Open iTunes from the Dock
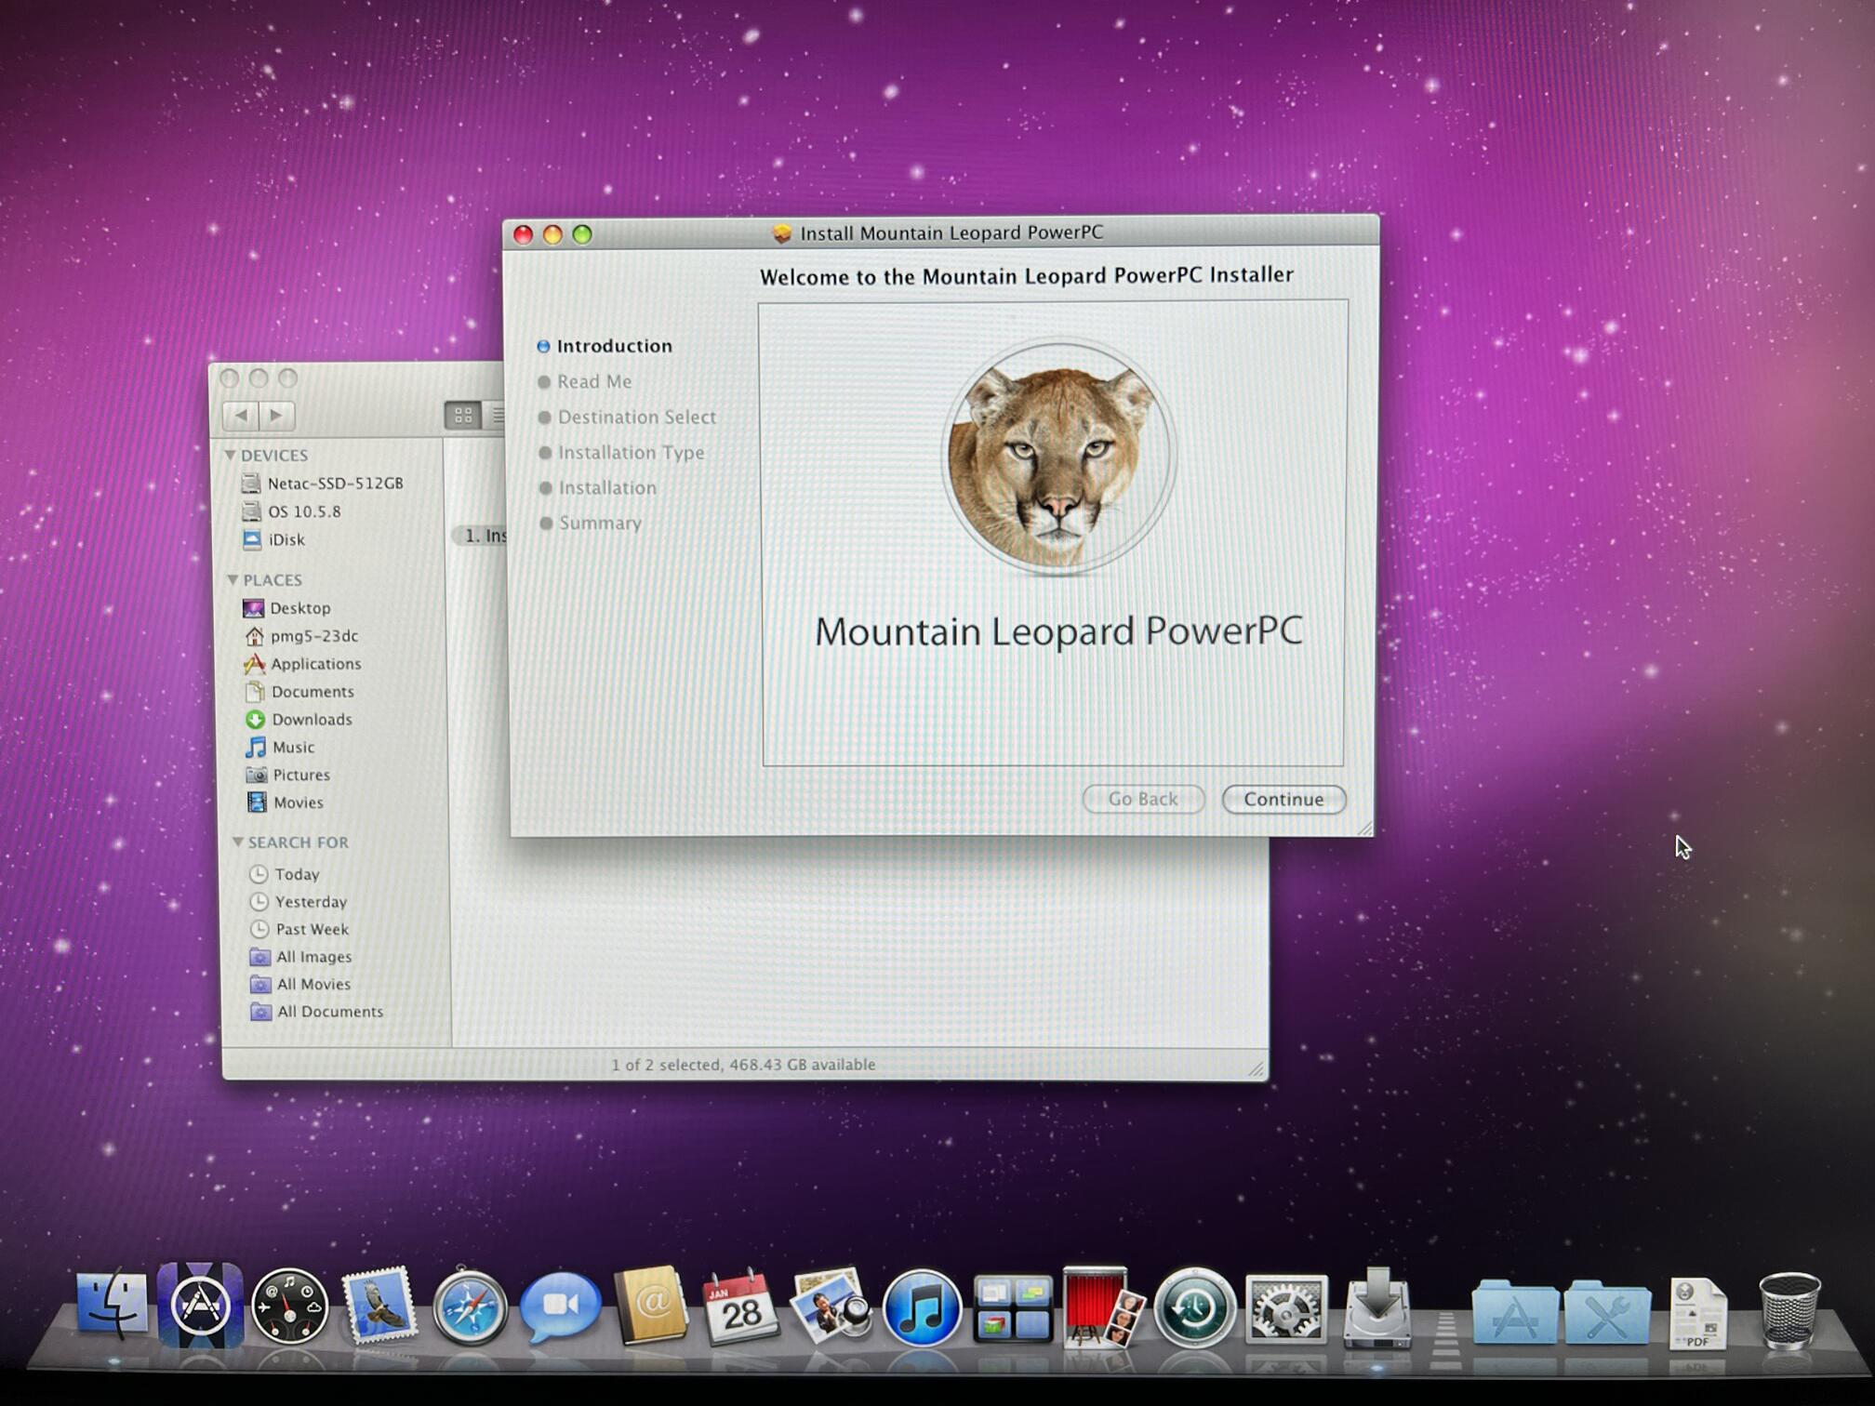Screen dimensions: 1875x1406 pyautogui.click(x=921, y=1308)
